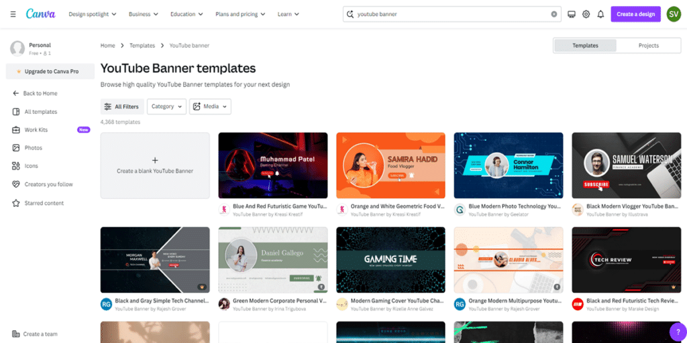Click the Personal profile avatar
The image size is (687, 343).
tap(17, 48)
